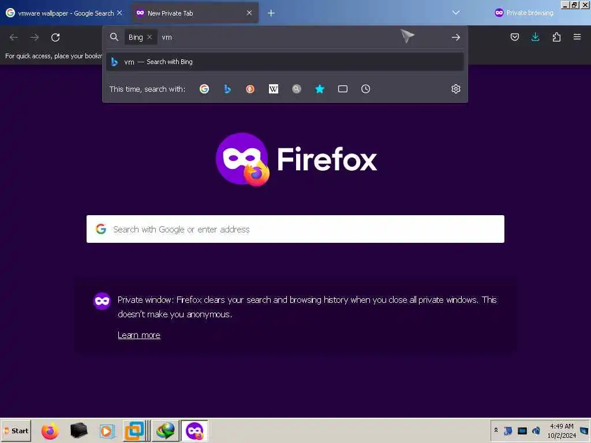The width and height of the screenshot is (591, 443).
Task: Pick the gray magnifier search engine icon
Action: [297, 89]
